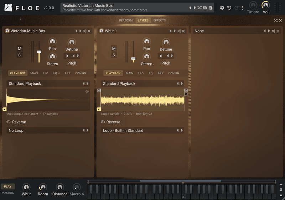Select next loop mode after No Loop
The width and height of the screenshot is (285, 200).
click(x=88, y=130)
